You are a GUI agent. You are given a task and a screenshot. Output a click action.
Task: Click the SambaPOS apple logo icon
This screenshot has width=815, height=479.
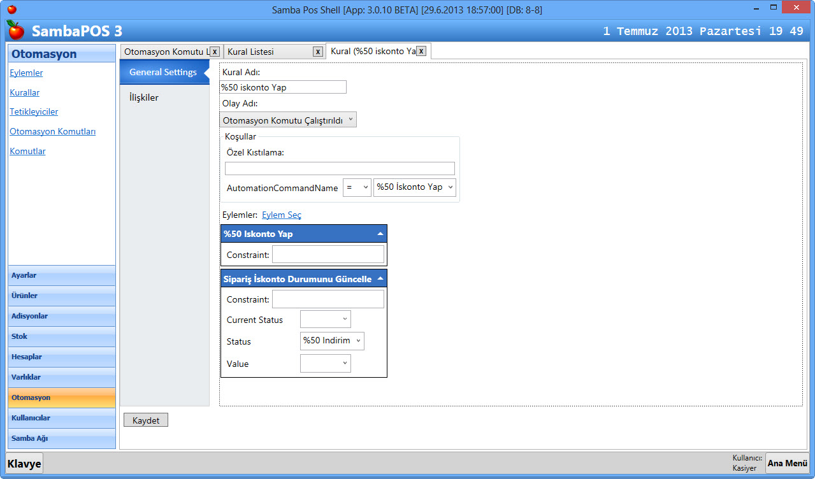[x=15, y=30]
